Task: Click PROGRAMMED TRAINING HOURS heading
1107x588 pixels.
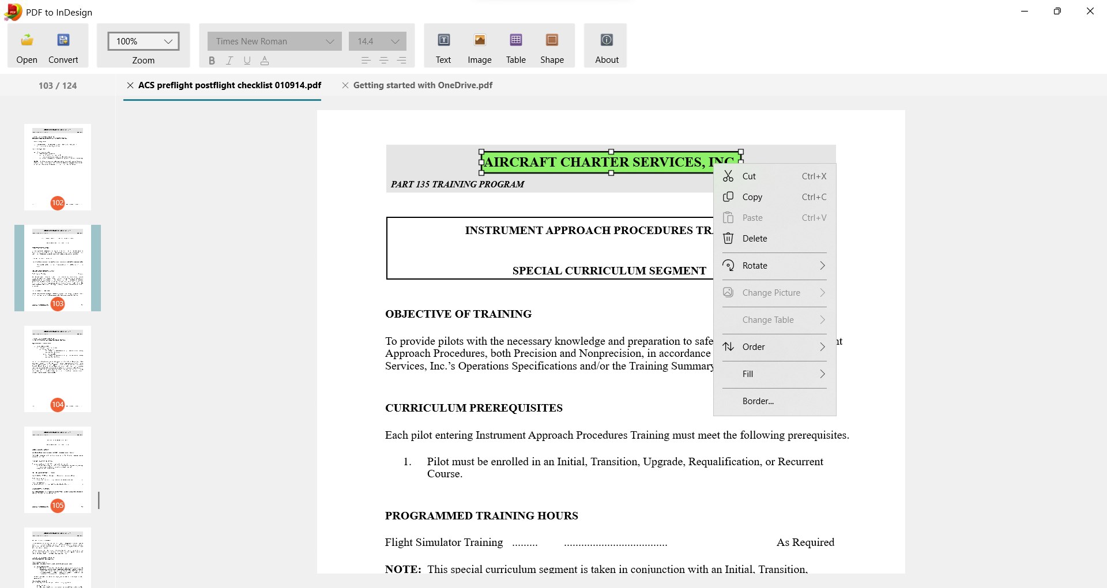Action: click(481, 516)
